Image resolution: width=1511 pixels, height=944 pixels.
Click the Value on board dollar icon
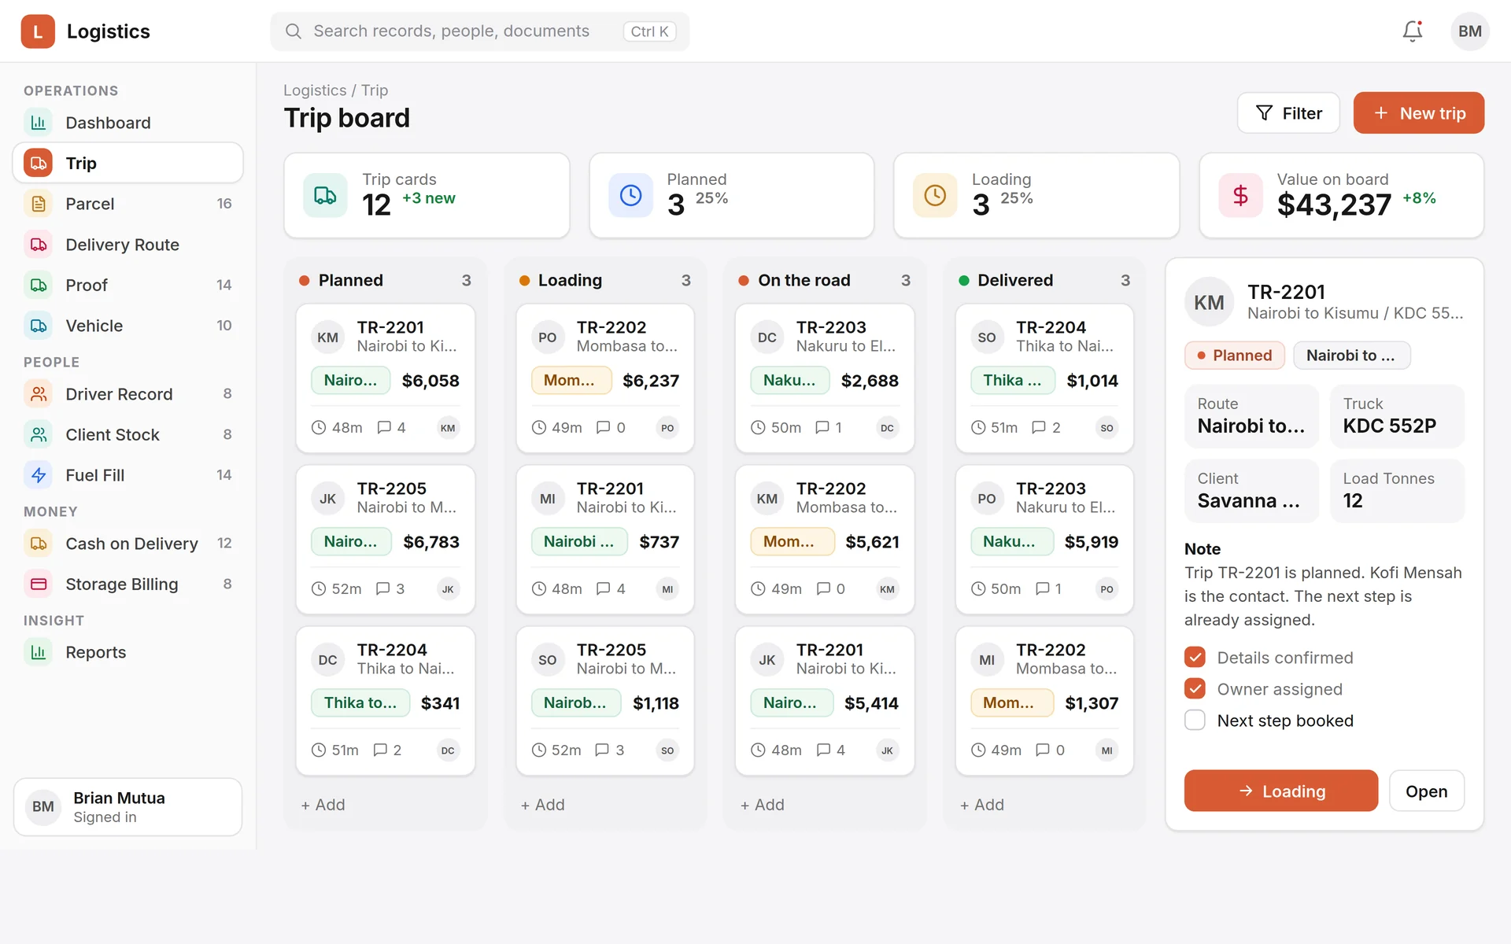coord(1240,195)
